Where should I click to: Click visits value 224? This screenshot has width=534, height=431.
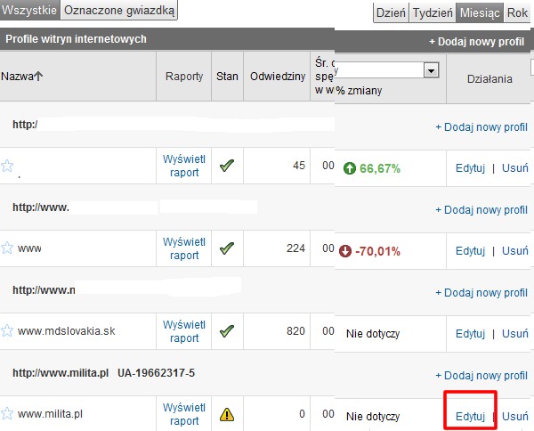pos(295,248)
